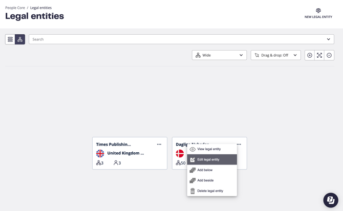Expand the search field dropdown arrow

click(x=329, y=39)
